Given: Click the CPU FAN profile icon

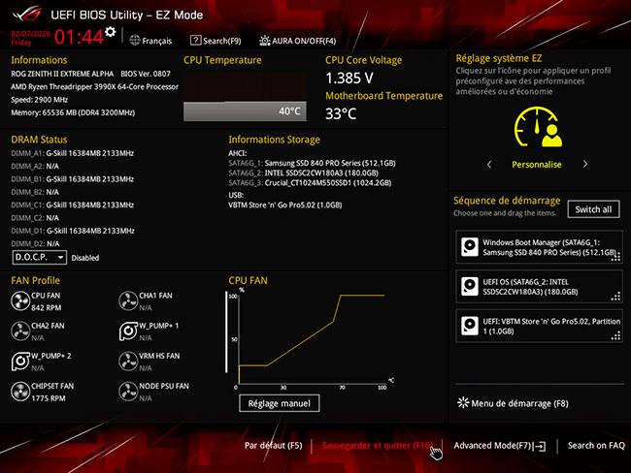Looking at the screenshot, I should coord(20,301).
